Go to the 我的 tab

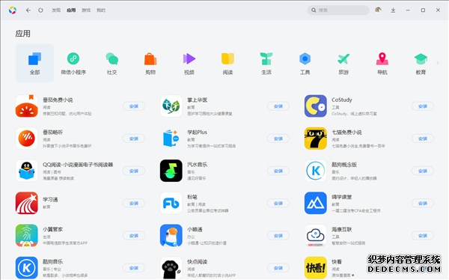[101, 10]
